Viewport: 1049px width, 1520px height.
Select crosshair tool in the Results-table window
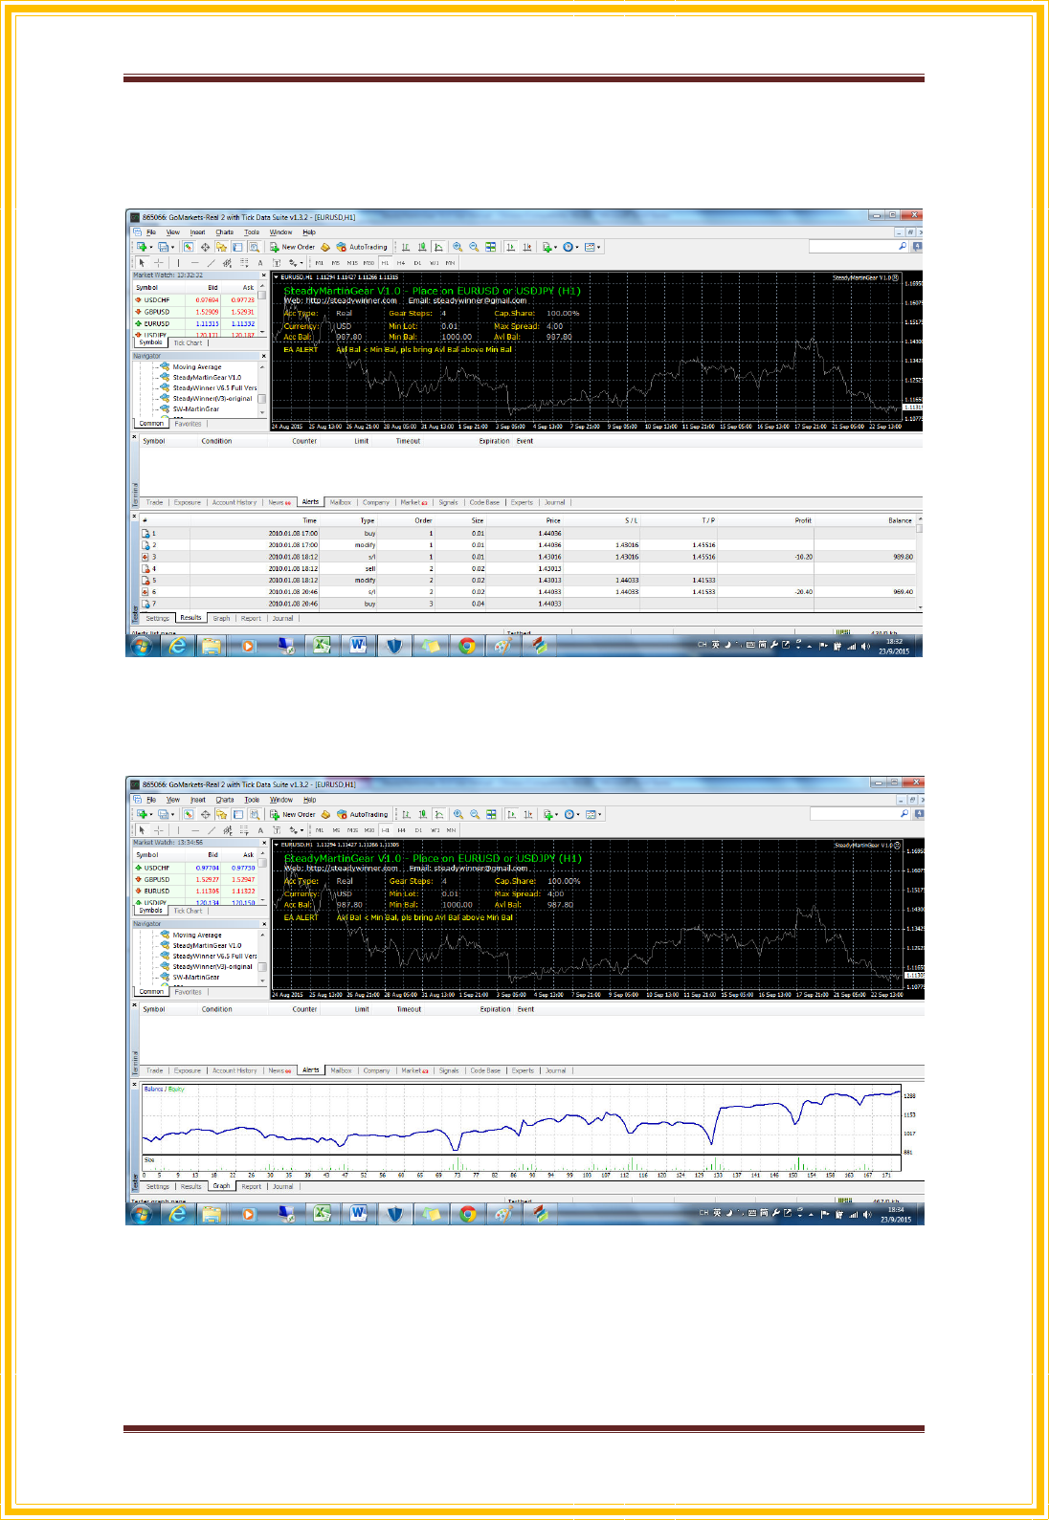159,262
